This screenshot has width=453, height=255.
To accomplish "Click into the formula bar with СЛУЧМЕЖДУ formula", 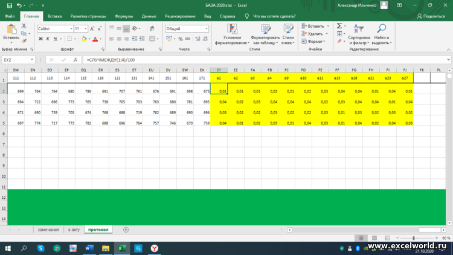I will coord(265,60).
